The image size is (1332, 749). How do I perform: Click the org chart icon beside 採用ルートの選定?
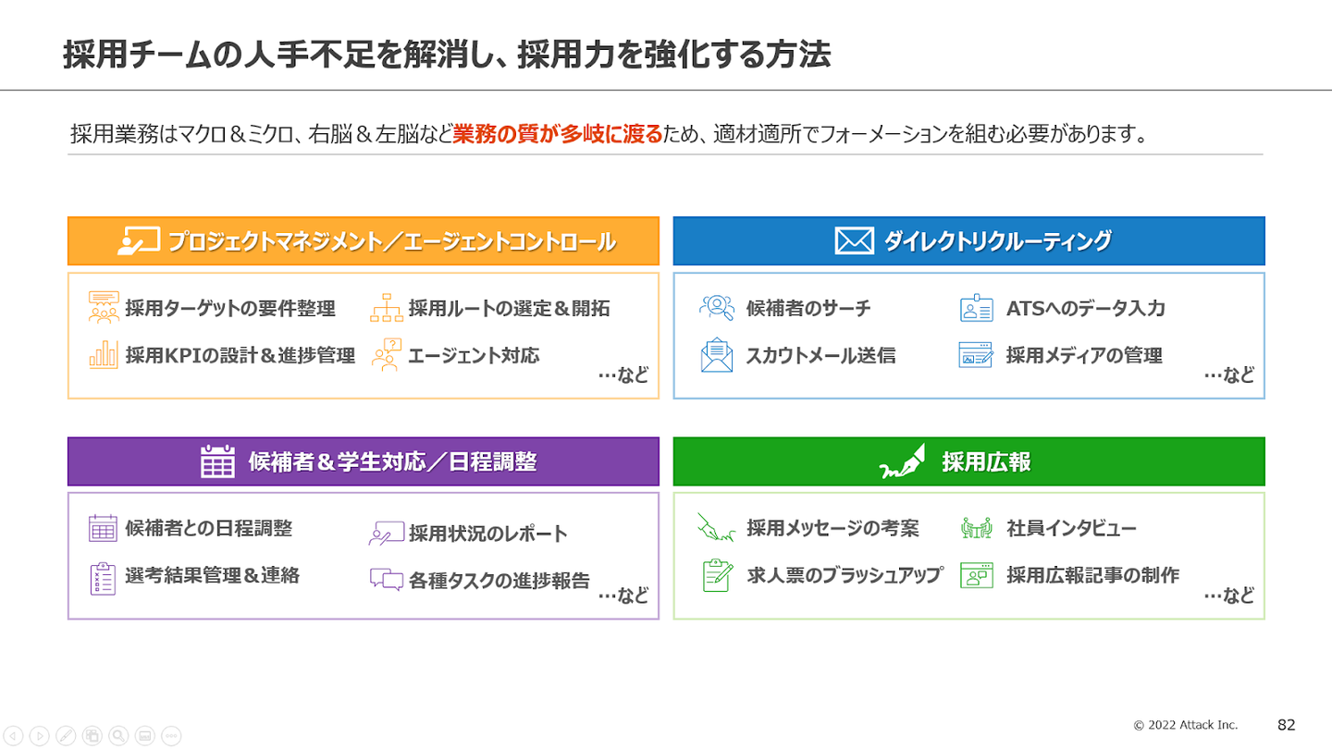tap(386, 308)
